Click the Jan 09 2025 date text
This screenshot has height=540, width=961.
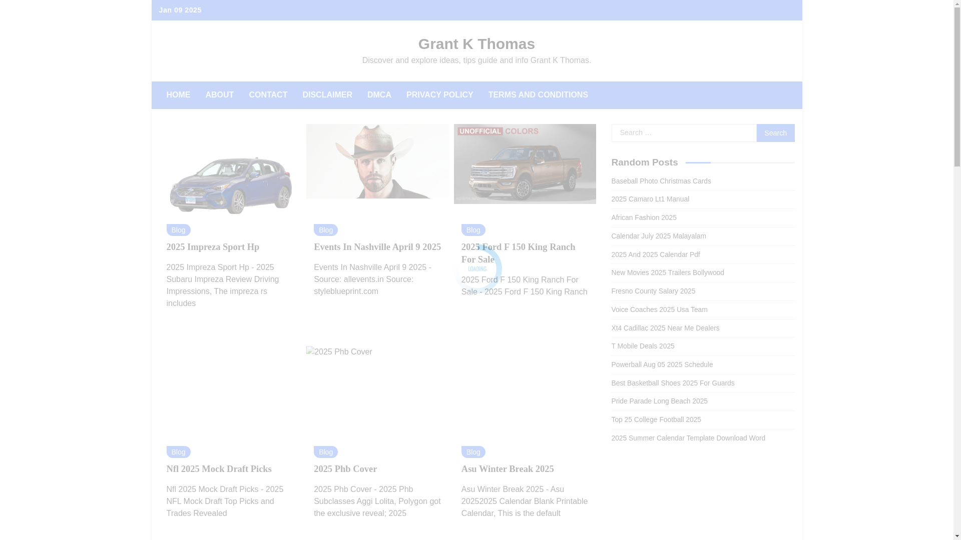point(180,10)
